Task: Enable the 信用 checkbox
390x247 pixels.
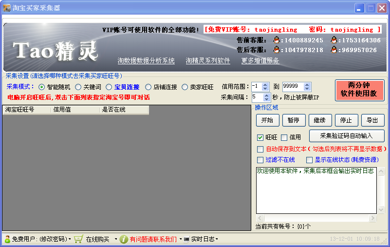Action: (x=284, y=137)
